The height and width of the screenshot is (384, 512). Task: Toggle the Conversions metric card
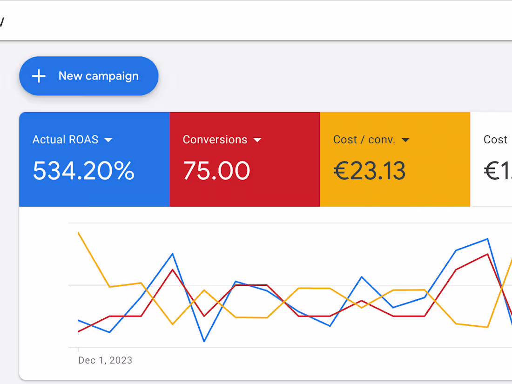click(x=245, y=158)
